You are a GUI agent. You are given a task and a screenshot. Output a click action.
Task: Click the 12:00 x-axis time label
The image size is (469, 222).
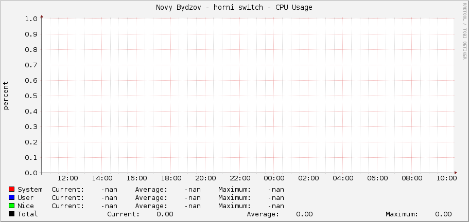point(67,178)
